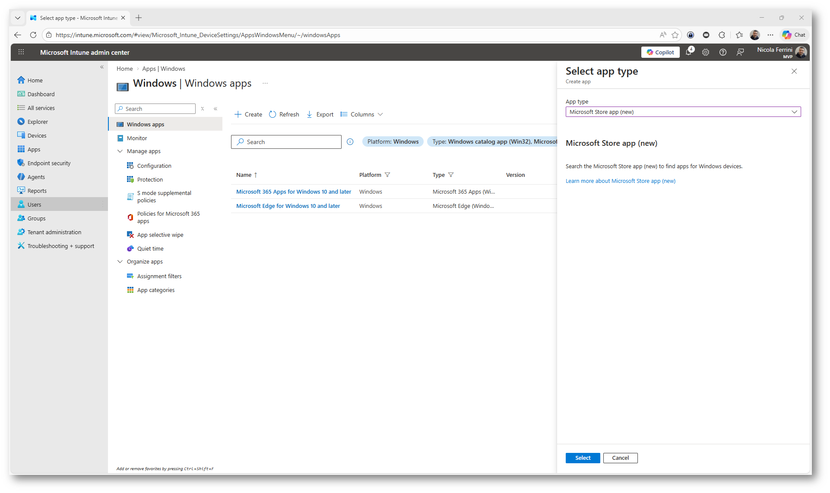Click the Platform column filter icon

tap(387, 175)
